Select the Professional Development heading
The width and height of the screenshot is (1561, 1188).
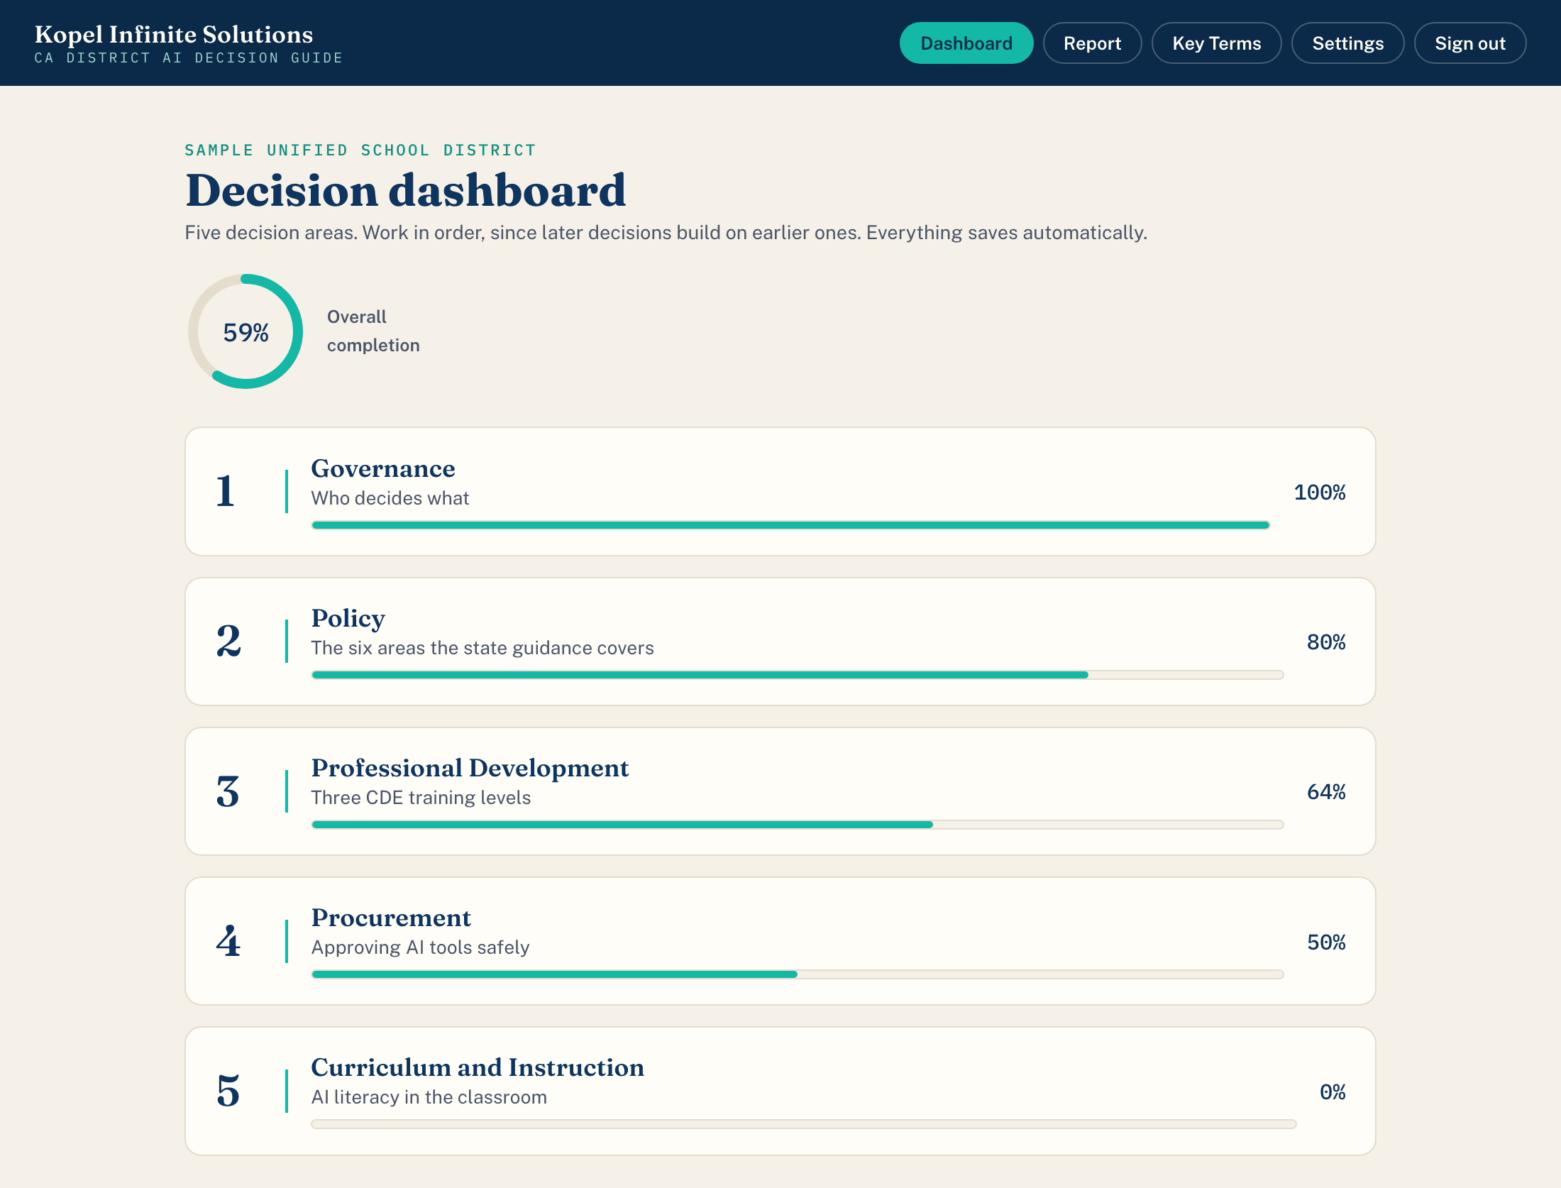[x=470, y=768]
